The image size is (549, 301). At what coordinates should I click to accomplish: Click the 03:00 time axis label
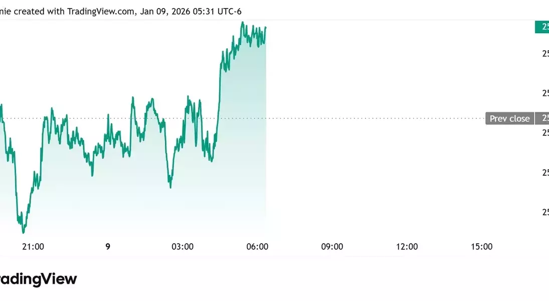pyautogui.click(x=182, y=246)
